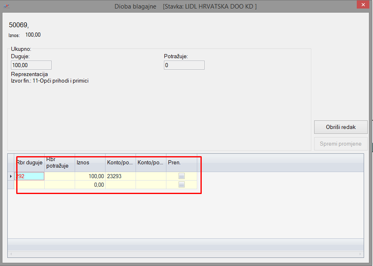Select the Konto cell with 23293
The image size is (373, 266).
point(120,176)
